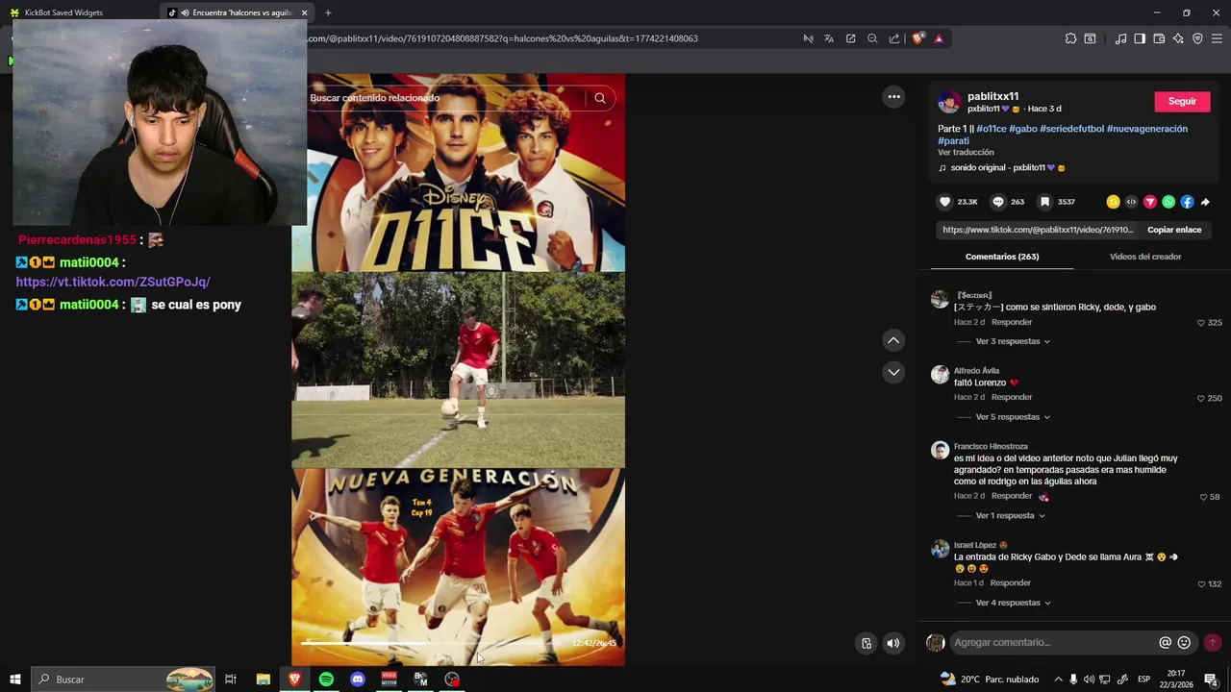This screenshot has width=1231, height=692.
Task: Click the share page icon in address bar
Action: 894,38
